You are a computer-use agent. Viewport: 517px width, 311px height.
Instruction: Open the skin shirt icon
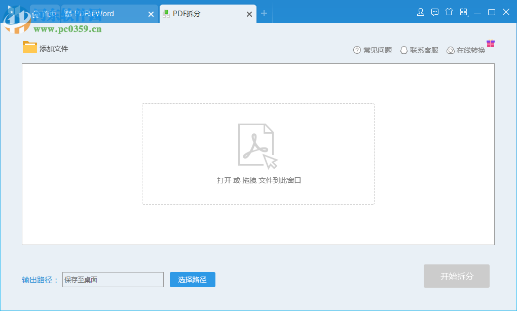tap(449, 12)
